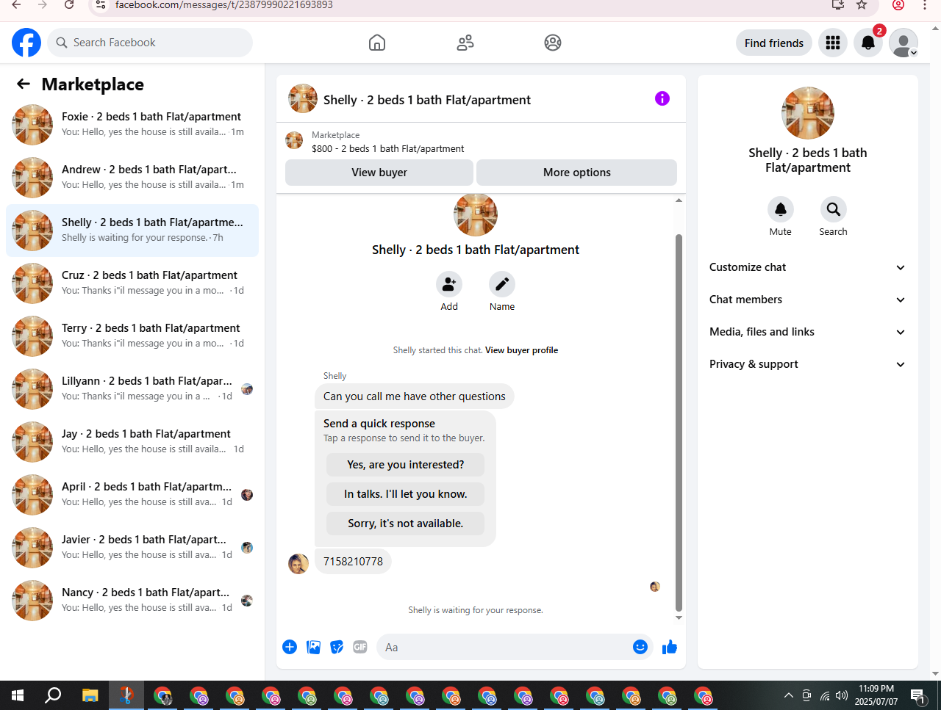
Task: Attach a photo using the image icon
Action: (x=313, y=647)
